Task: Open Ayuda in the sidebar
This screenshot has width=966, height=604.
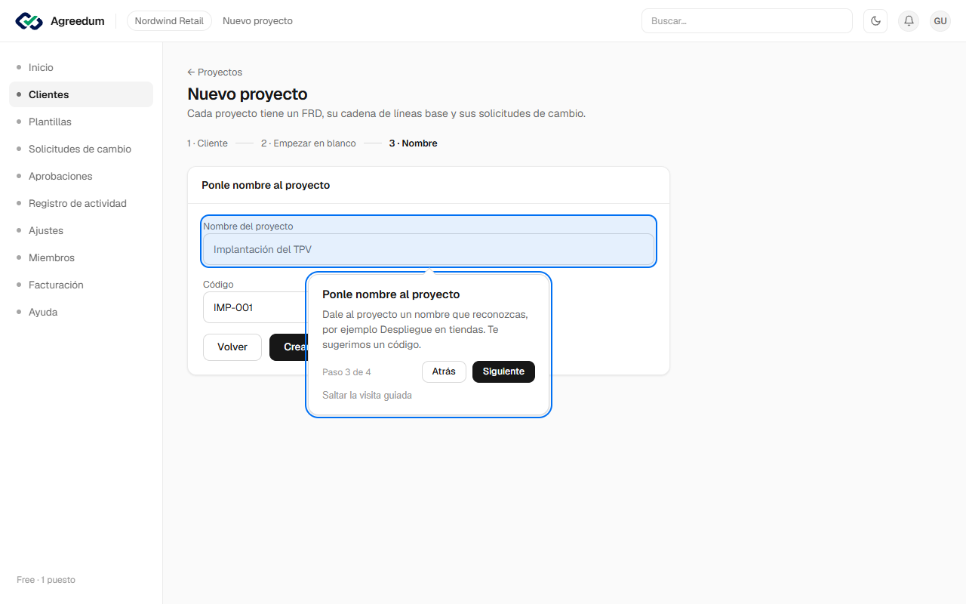Action: click(81, 312)
